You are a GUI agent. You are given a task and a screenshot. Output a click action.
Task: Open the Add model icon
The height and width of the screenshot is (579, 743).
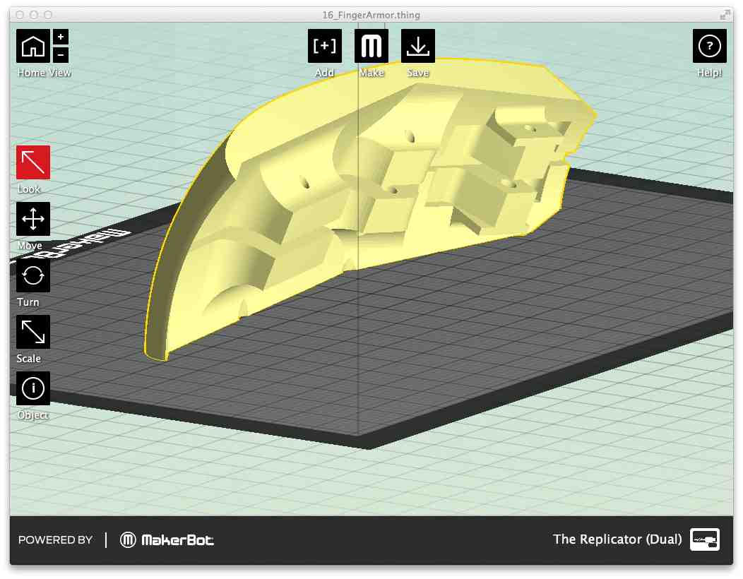click(325, 47)
